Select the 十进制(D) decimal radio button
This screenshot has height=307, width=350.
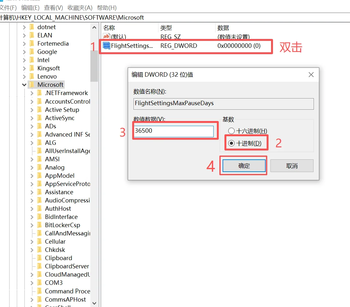click(x=231, y=143)
